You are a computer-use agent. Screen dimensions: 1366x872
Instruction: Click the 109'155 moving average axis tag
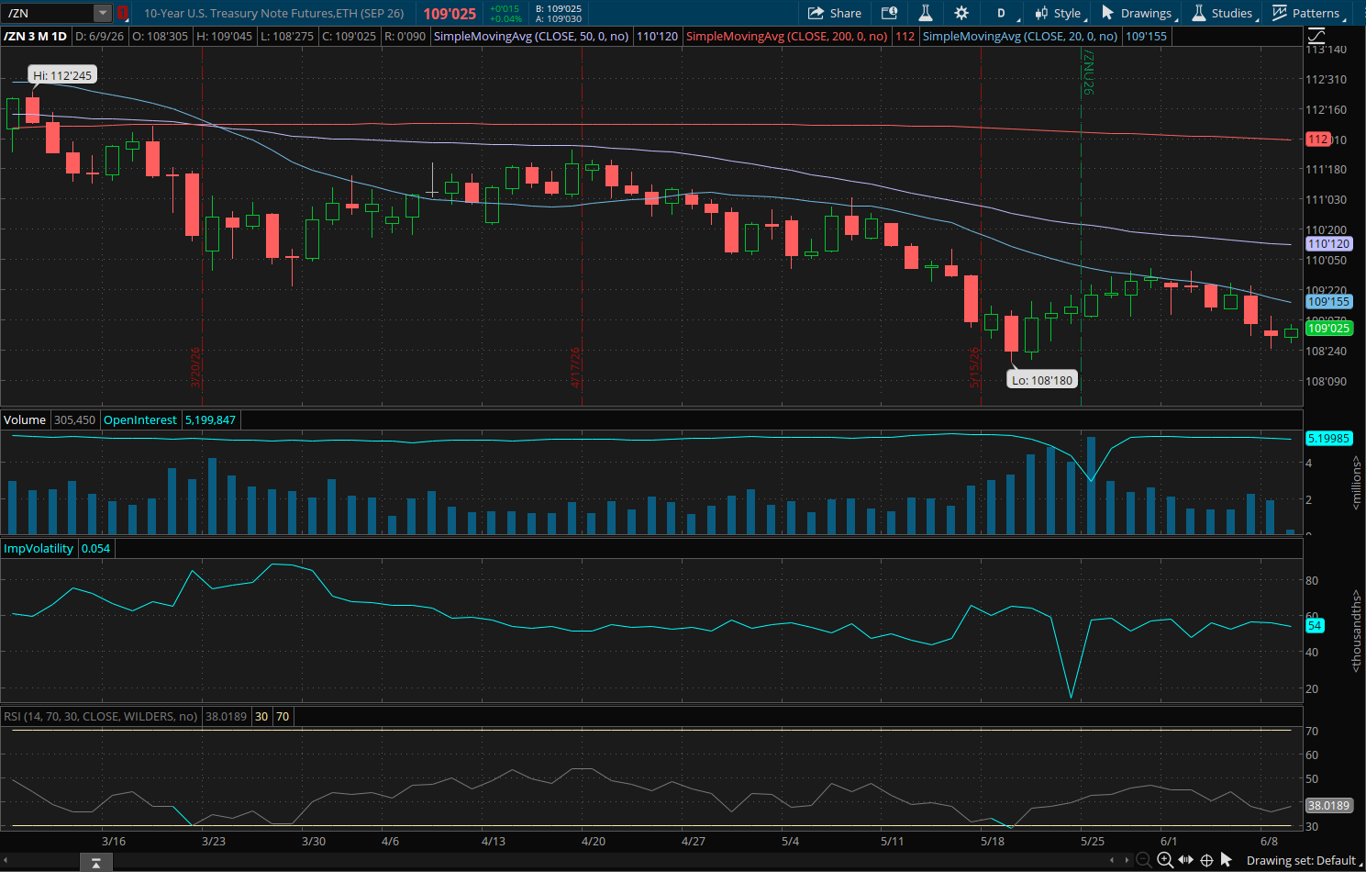tap(1328, 301)
